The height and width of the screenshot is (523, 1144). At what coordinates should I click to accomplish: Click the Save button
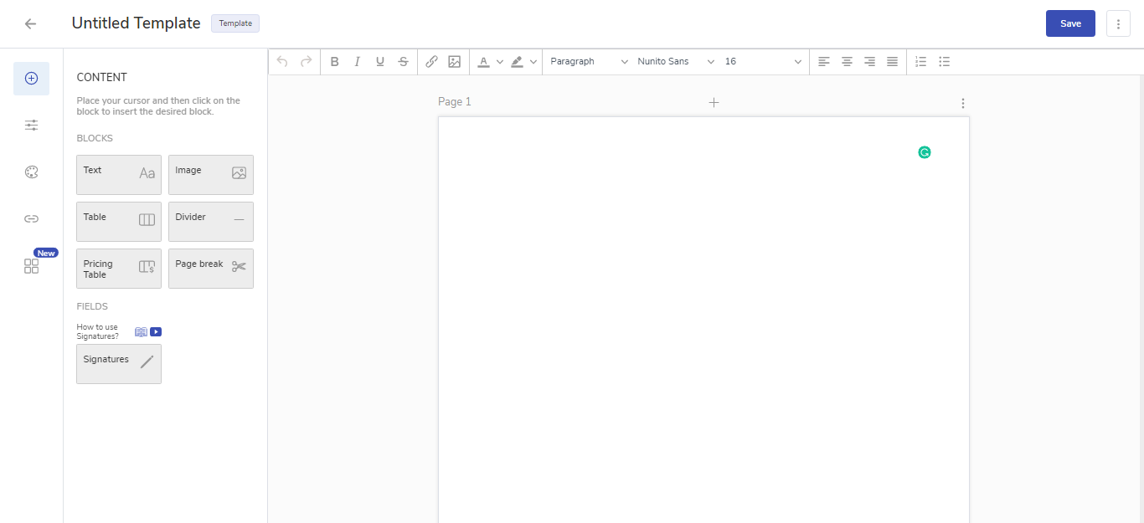tap(1070, 23)
